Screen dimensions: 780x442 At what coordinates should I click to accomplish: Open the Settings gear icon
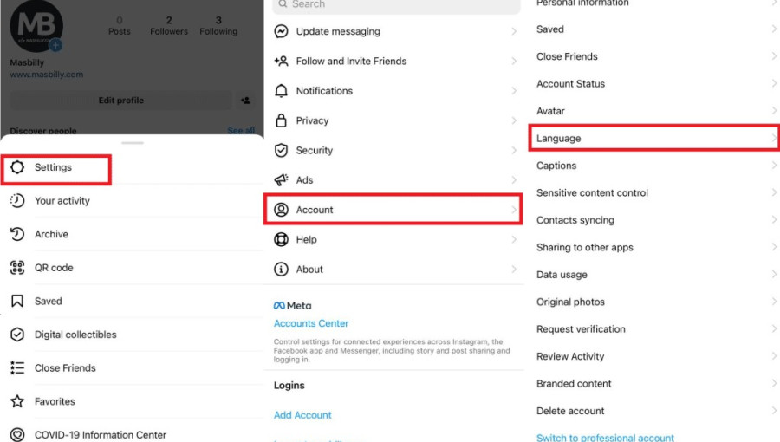pos(17,167)
